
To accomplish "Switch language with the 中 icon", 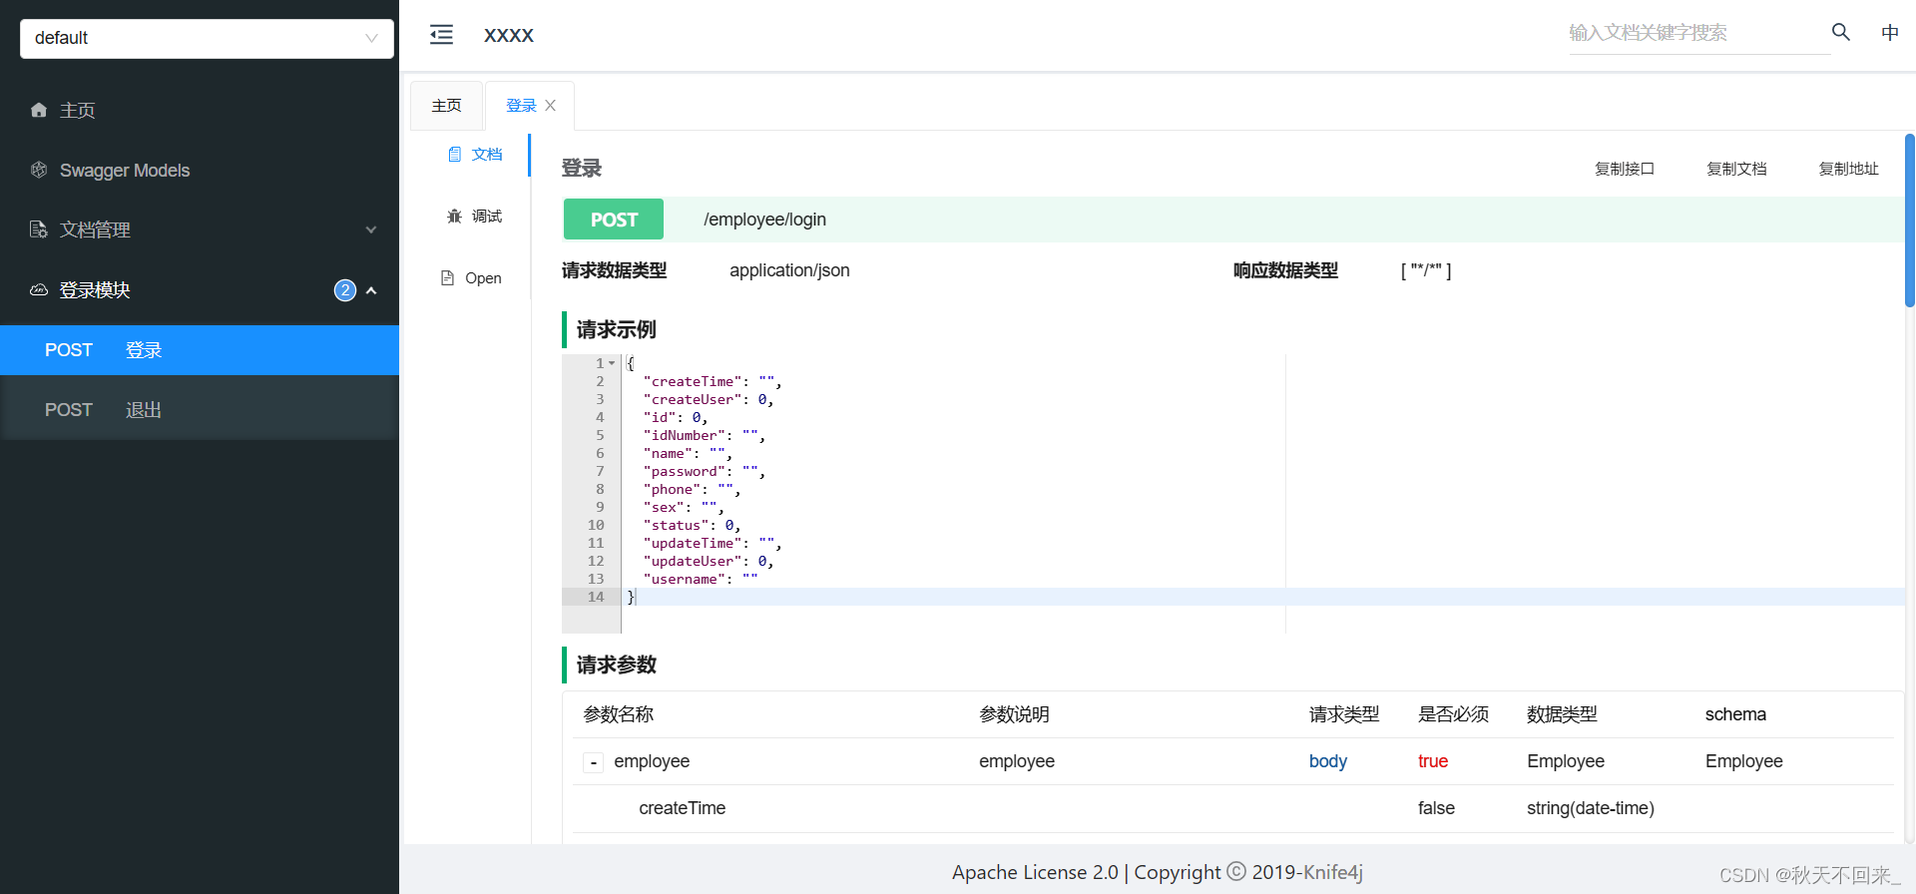I will (1890, 33).
